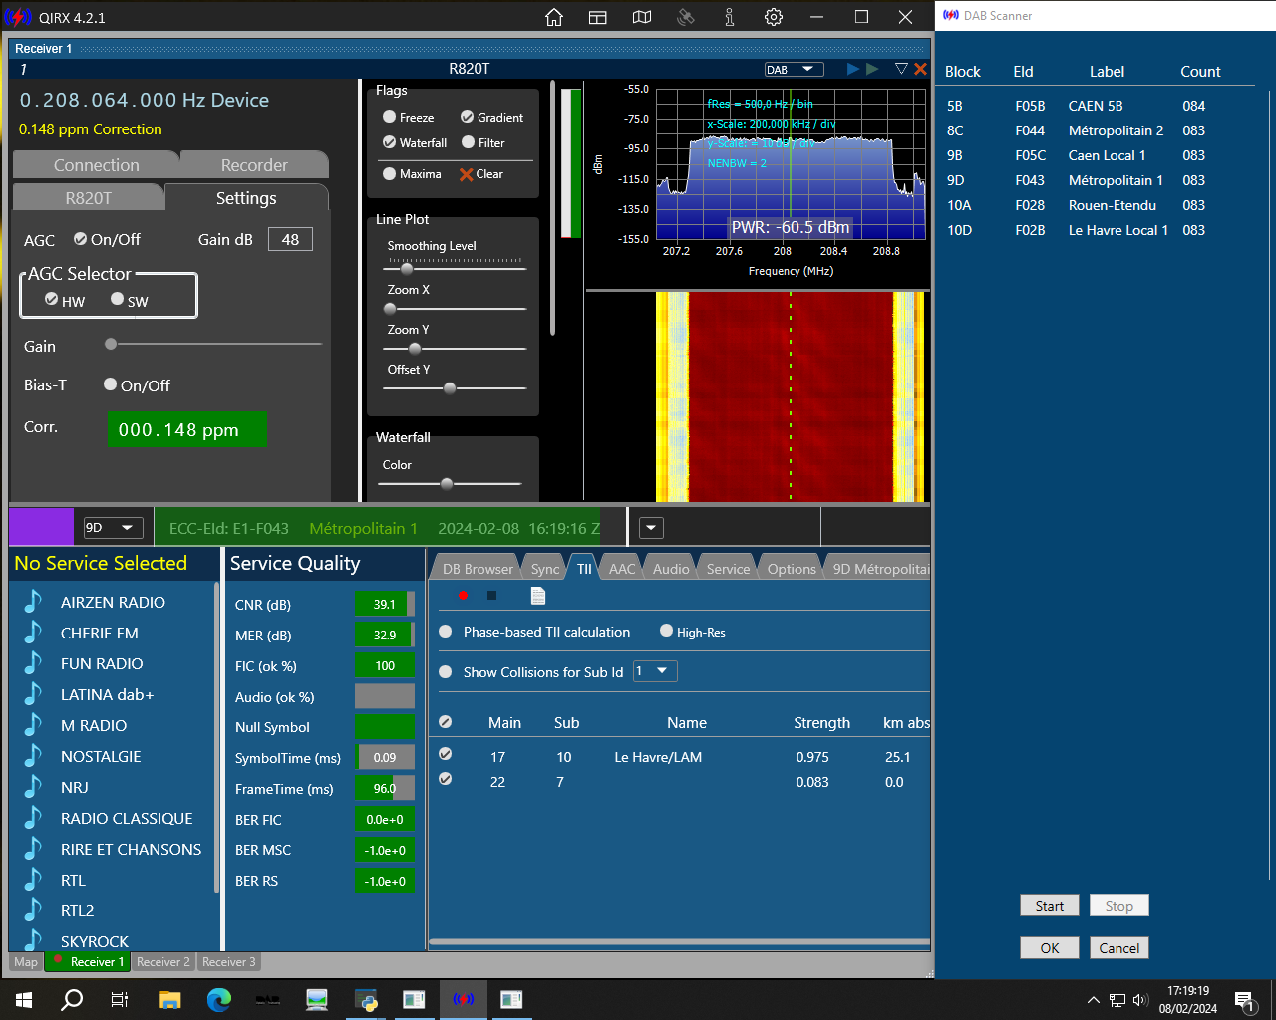Click the Gain dB input field
Viewport: 1276px width, 1020px height.
[x=290, y=239]
